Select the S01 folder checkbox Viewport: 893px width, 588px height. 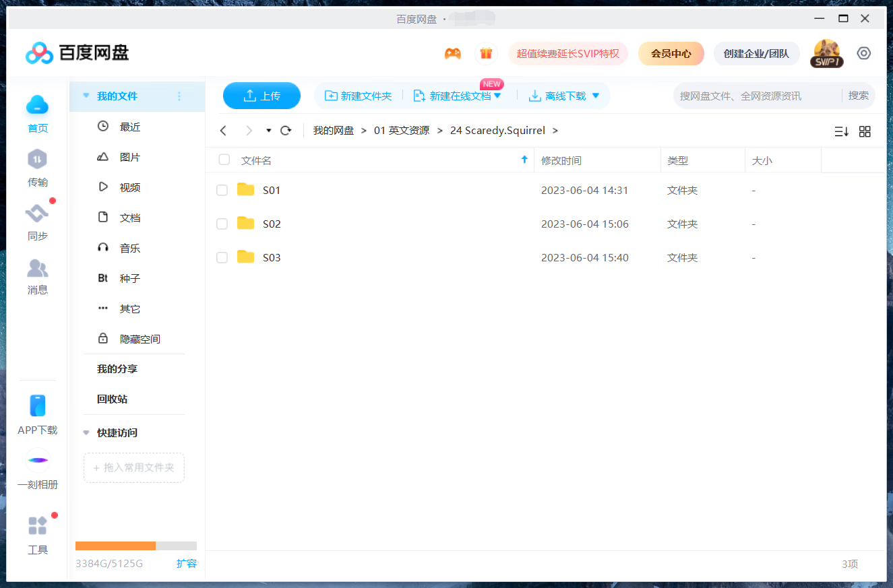(x=222, y=190)
